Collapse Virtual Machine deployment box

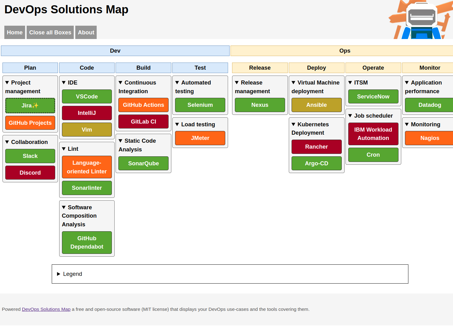[317, 87]
